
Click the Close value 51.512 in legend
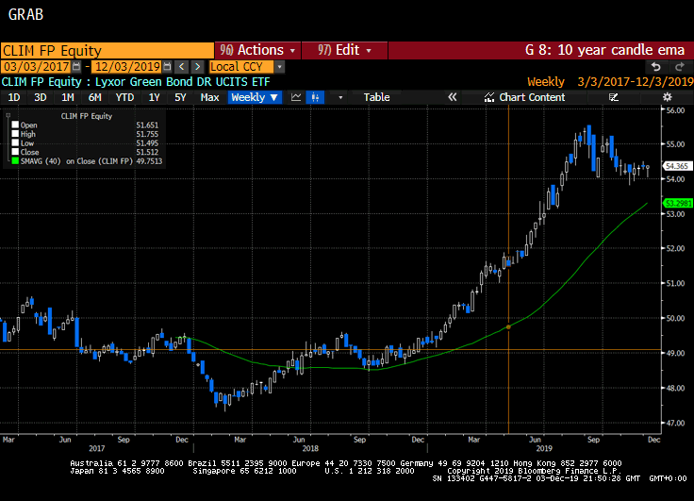(147, 152)
